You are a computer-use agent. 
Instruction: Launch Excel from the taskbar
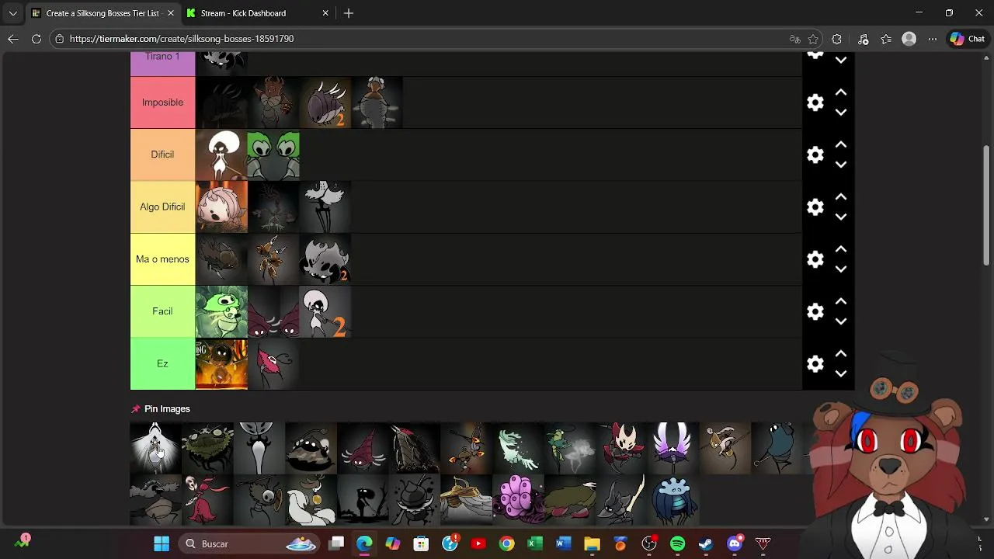point(535,543)
